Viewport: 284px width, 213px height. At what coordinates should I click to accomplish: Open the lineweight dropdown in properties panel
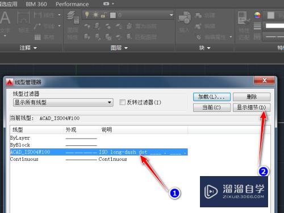(273, 26)
